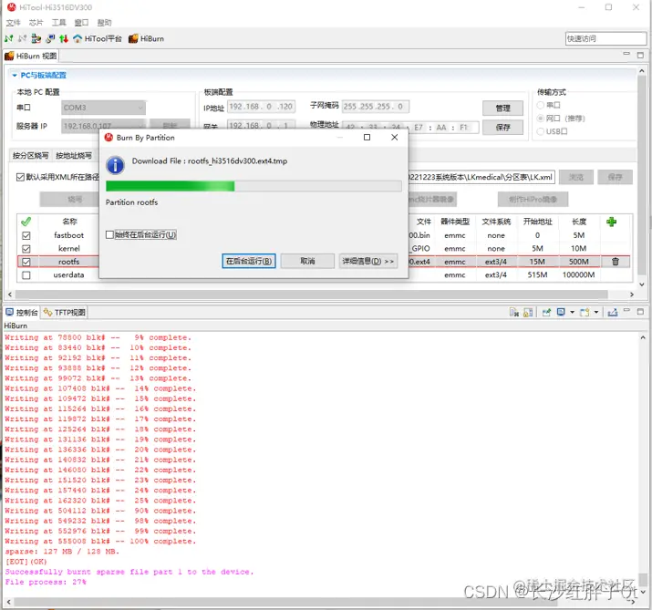Screen dimensions: 652x610
Task: Click the green checkmark select-all header icon
Action: click(x=26, y=222)
